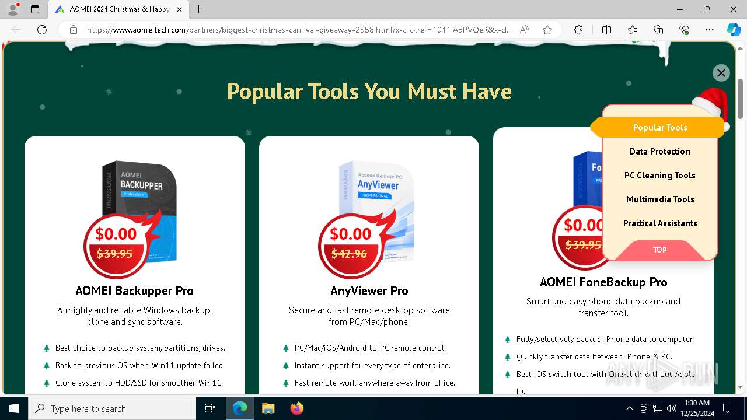747x420 pixels.
Task: Click 'Instant support for every type' line
Action: (x=372, y=365)
